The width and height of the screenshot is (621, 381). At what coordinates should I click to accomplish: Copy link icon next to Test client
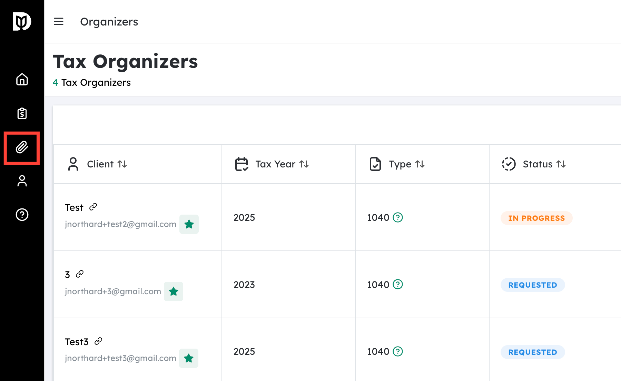(93, 207)
